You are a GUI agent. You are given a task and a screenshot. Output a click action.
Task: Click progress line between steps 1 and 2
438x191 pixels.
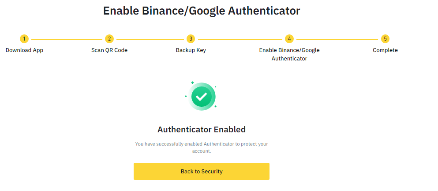[x=67, y=39]
